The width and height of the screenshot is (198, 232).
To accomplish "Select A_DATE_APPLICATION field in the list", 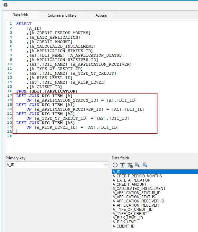I will [132, 180].
